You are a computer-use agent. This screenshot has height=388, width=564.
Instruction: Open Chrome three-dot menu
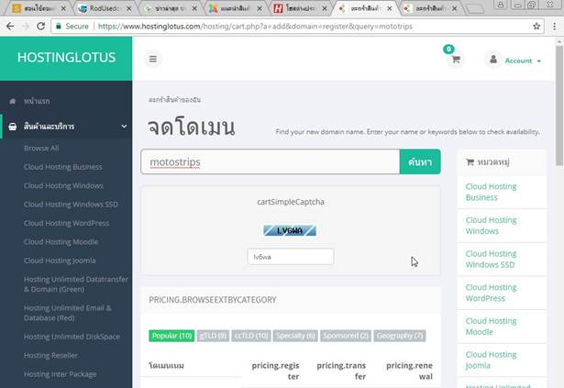554,26
